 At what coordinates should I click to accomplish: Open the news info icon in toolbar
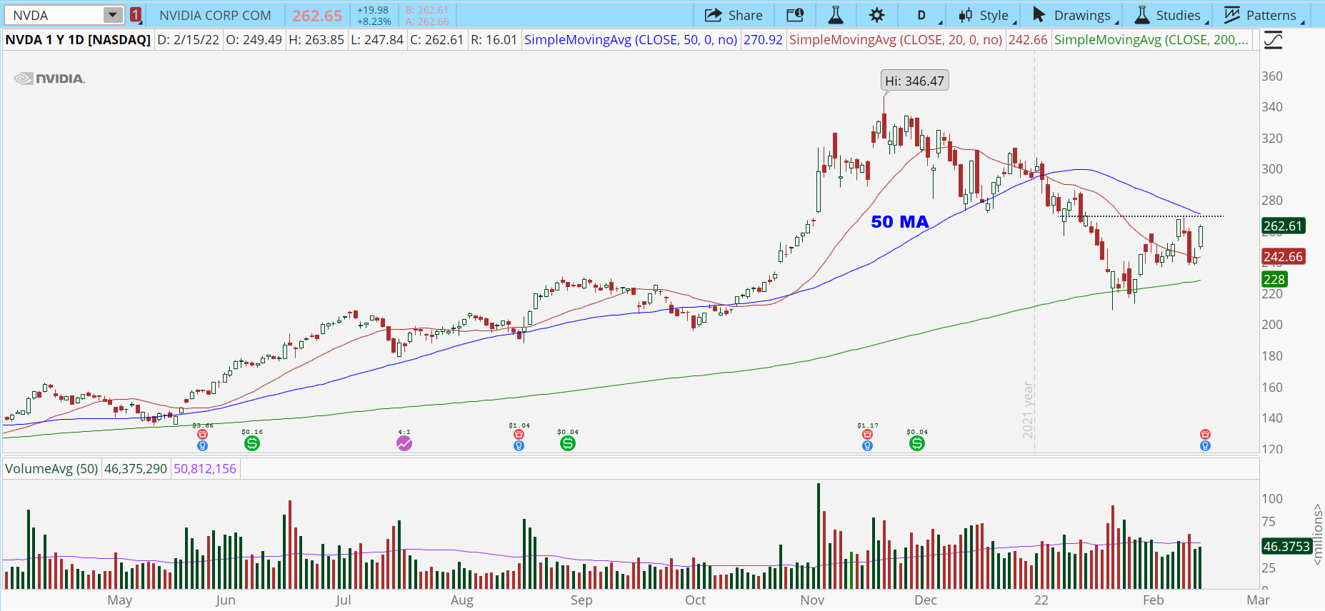coord(795,15)
